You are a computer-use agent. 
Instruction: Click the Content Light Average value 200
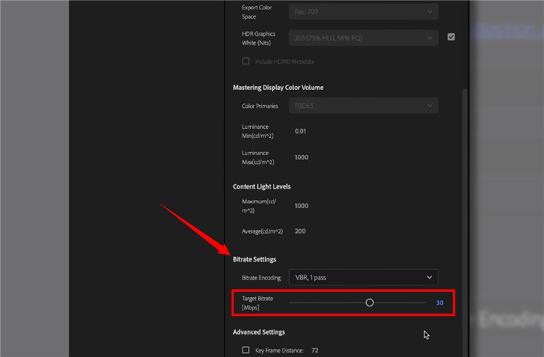coord(301,231)
